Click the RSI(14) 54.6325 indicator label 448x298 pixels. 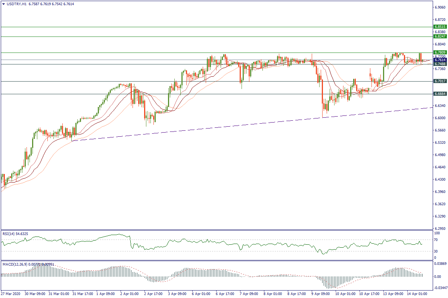tap(15, 234)
